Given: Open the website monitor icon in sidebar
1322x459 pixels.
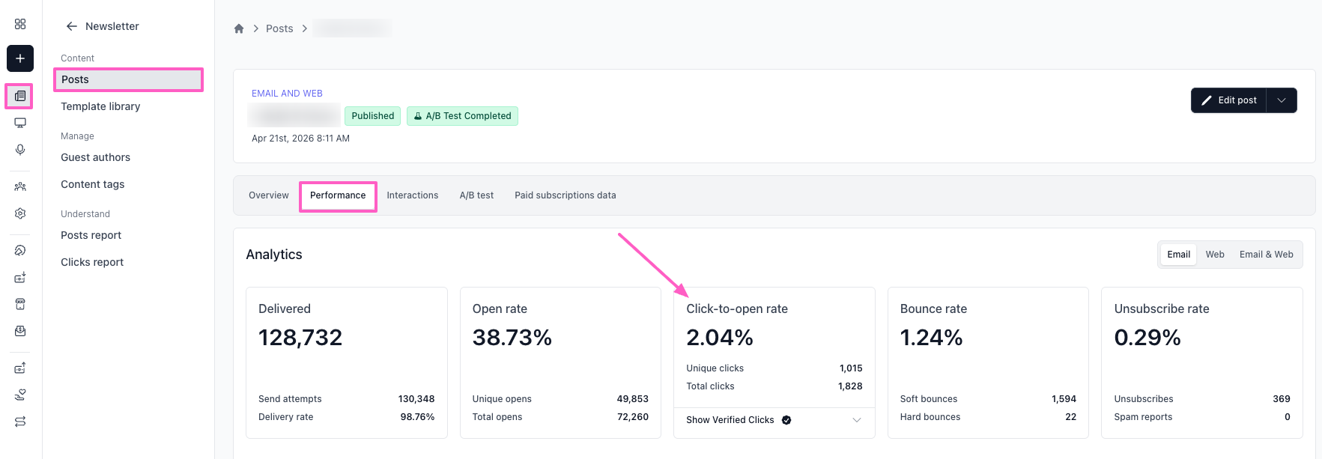Looking at the screenshot, I should pos(20,123).
